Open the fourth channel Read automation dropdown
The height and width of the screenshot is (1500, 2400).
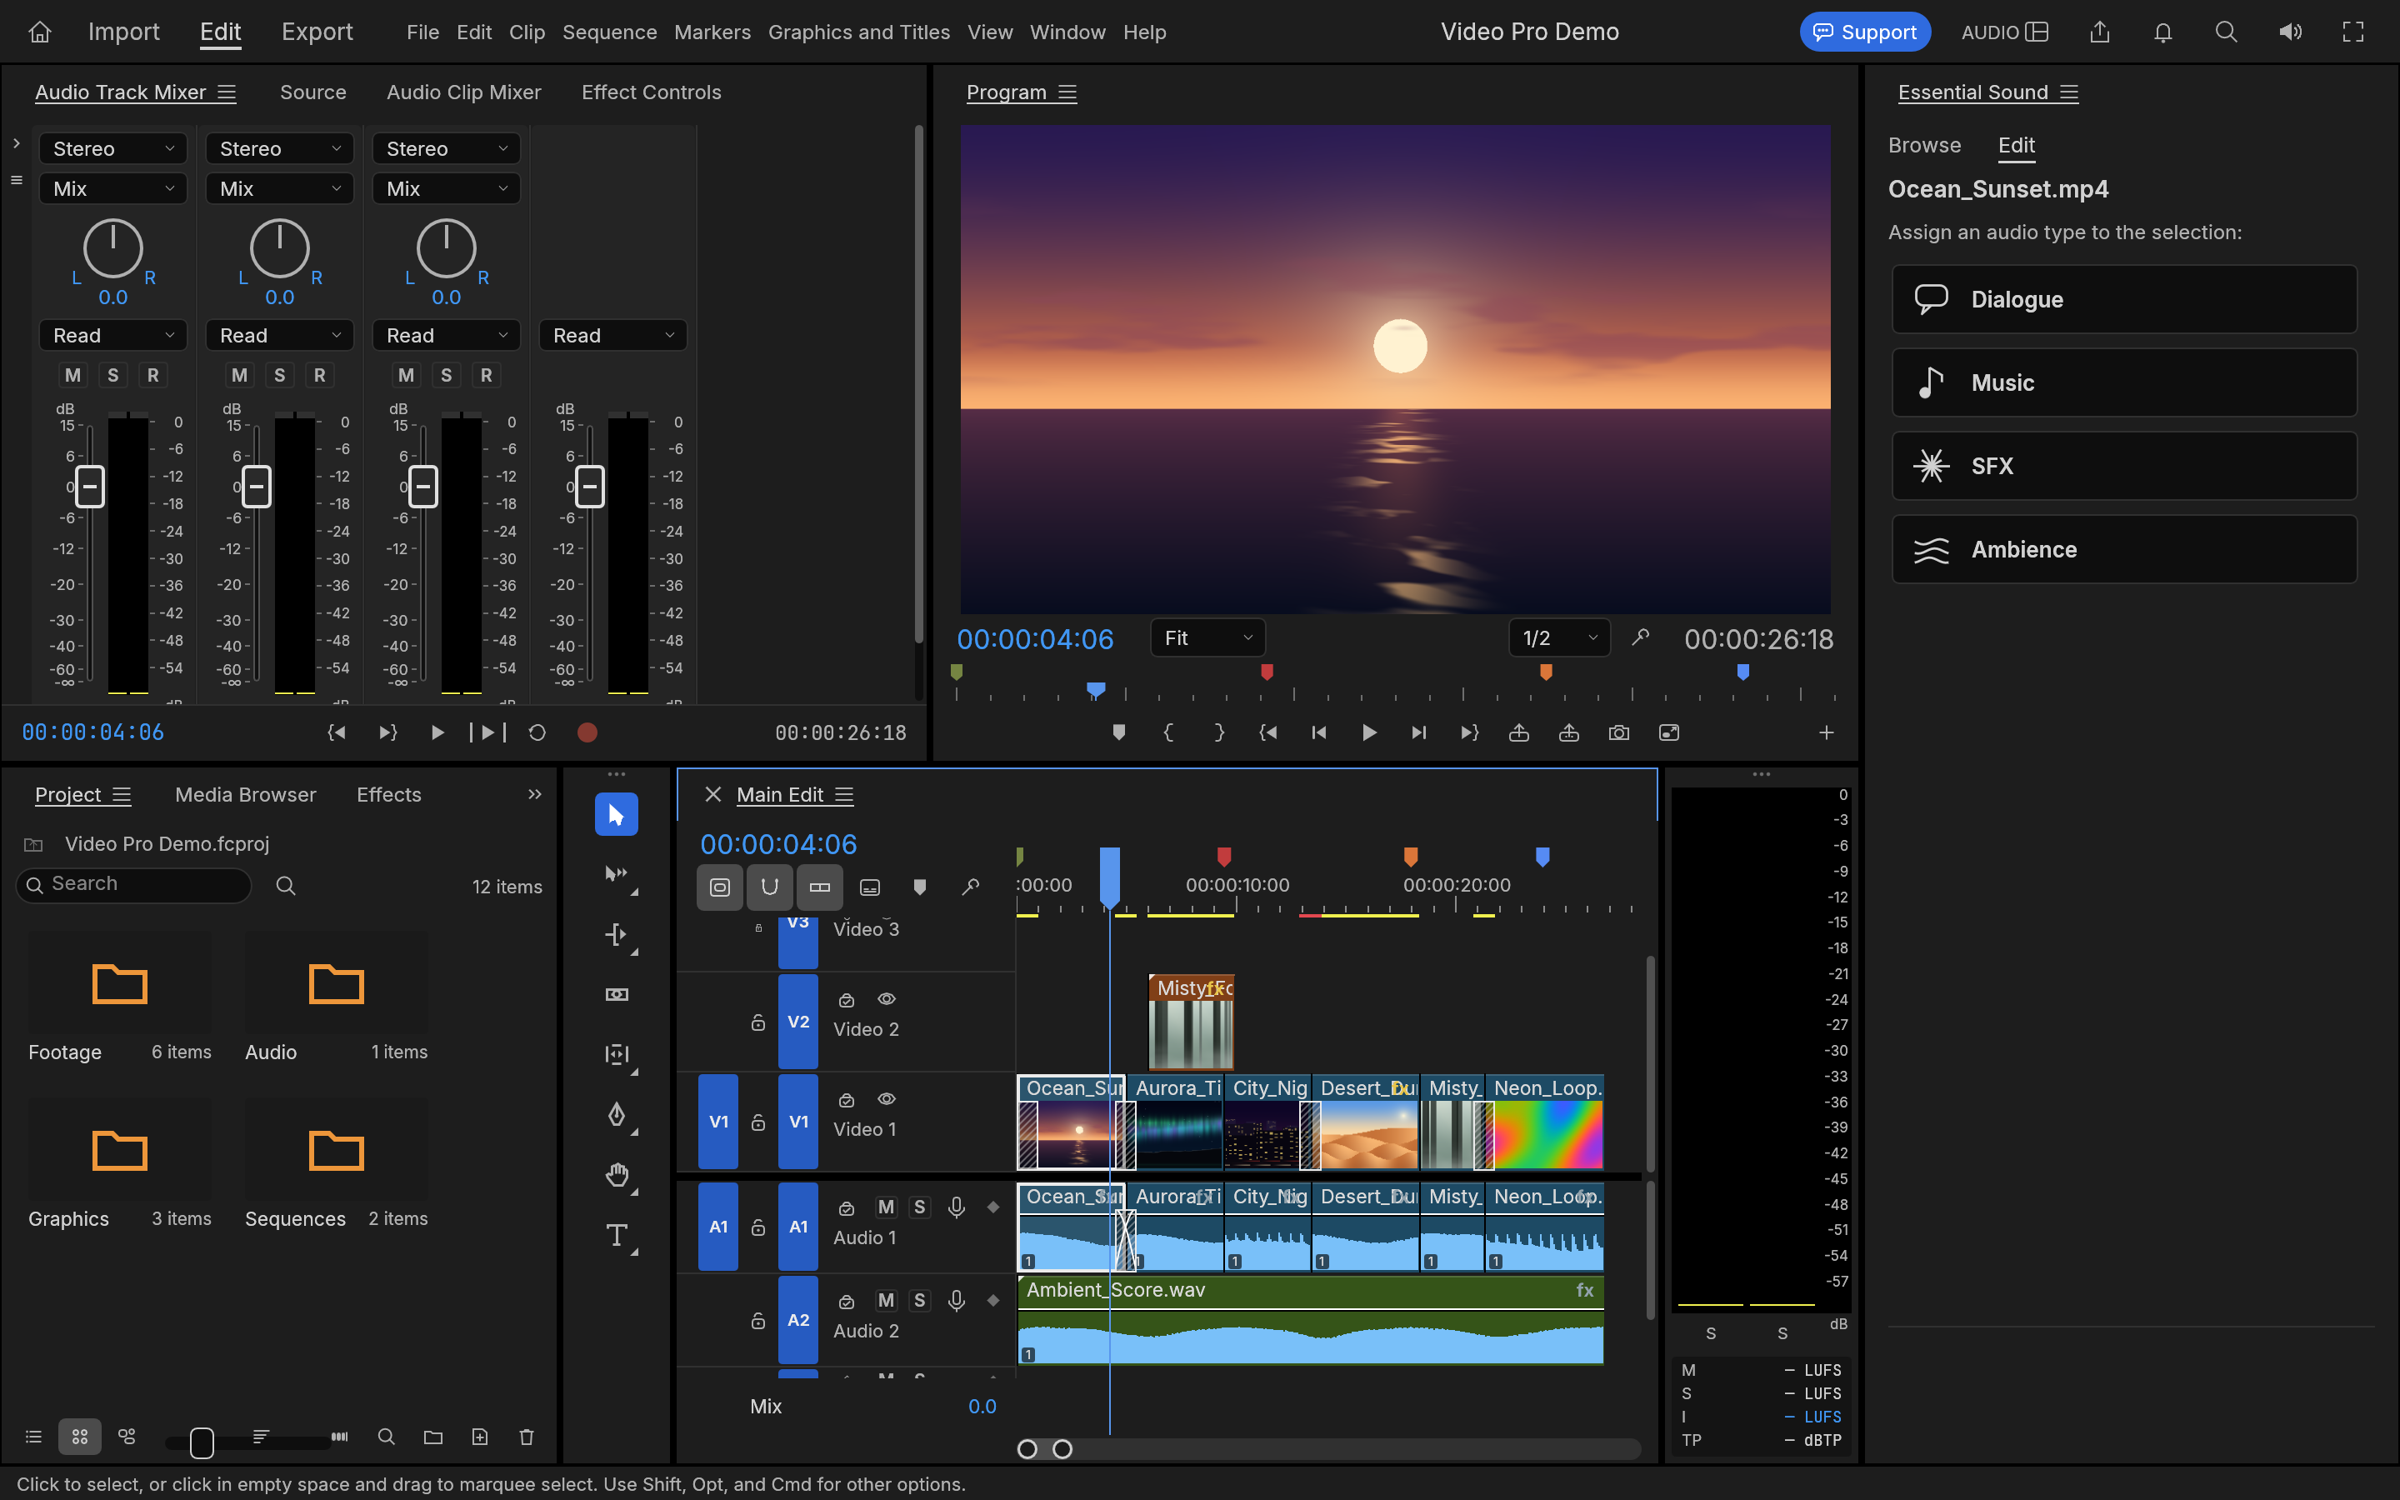(x=612, y=335)
